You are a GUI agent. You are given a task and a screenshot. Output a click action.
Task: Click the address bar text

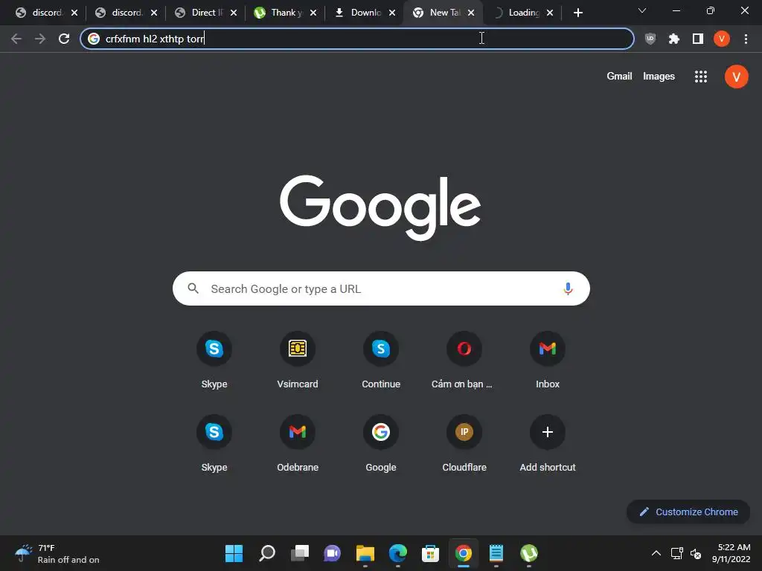tap(155, 39)
